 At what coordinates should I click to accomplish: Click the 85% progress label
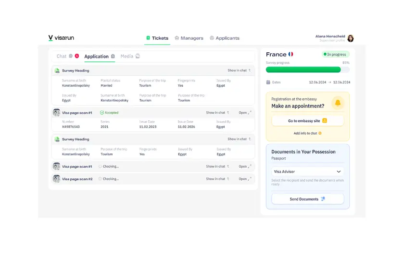click(346, 62)
